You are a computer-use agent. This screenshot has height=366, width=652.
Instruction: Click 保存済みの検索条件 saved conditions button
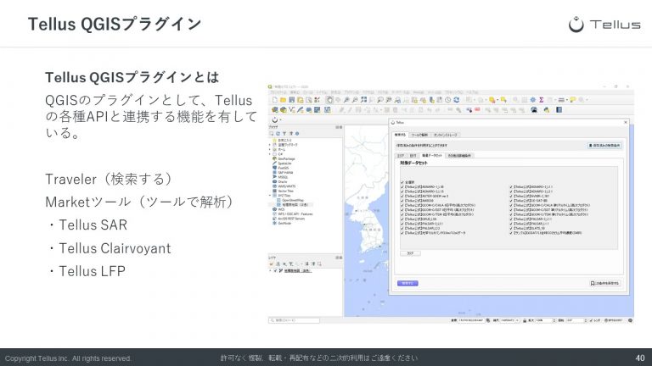tap(605, 145)
